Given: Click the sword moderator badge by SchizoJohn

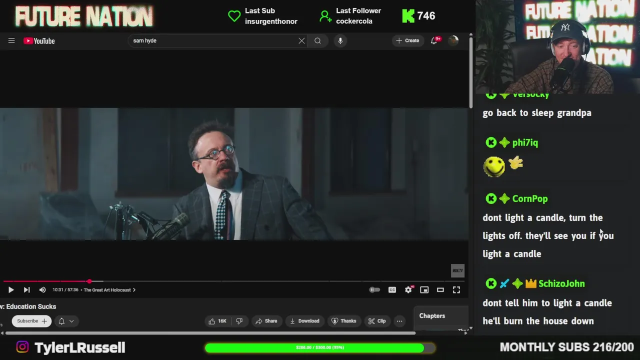Looking at the screenshot, I should click(x=504, y=284).
